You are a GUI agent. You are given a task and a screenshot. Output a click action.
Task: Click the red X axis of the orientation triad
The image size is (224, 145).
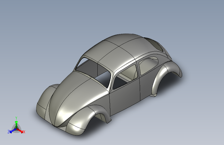coord(20,131)
